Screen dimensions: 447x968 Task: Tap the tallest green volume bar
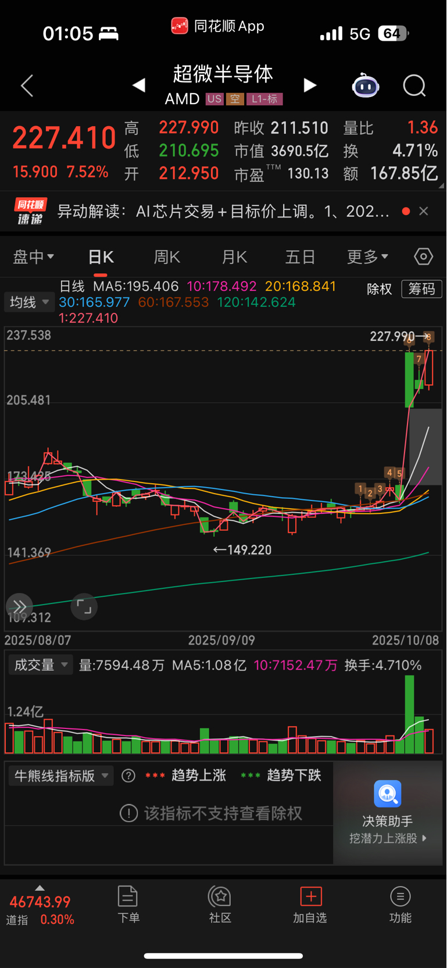pyautogui.click(x=409, y=715)
